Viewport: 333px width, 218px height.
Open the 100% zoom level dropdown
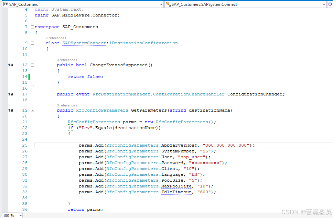(20, 215)
